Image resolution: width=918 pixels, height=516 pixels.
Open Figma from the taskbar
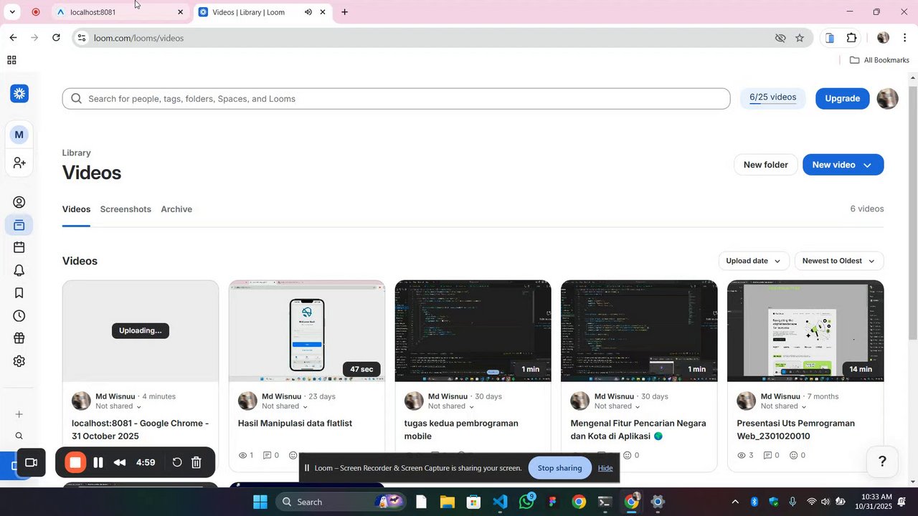click(552, 502)
